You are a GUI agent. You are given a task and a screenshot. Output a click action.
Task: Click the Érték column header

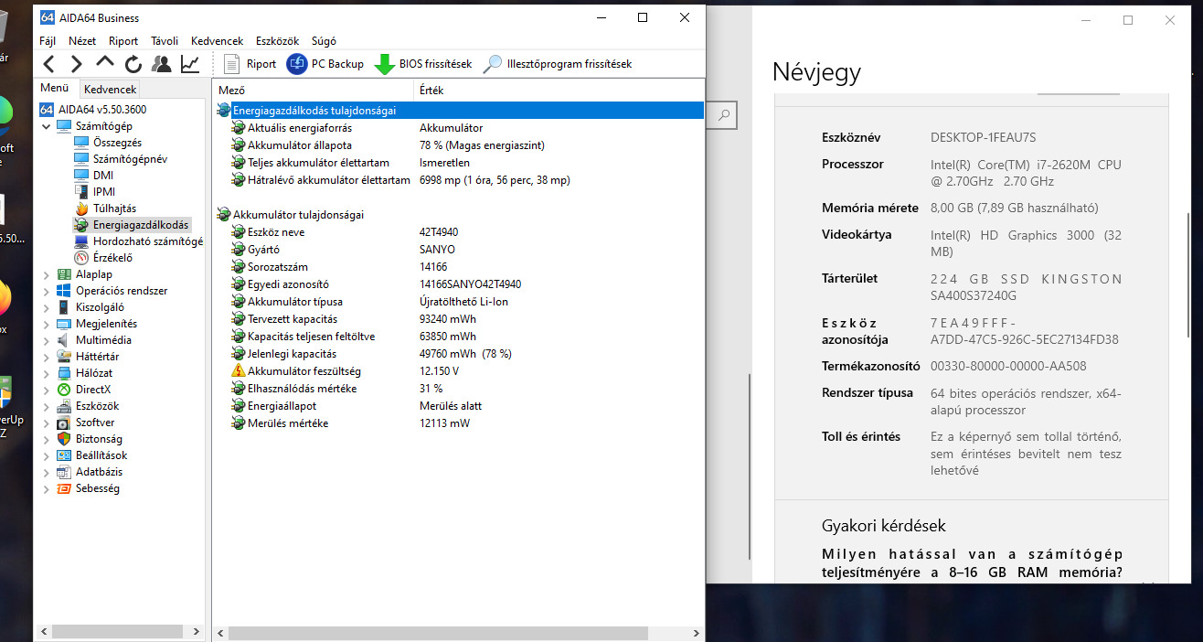[x=559, y=91]
